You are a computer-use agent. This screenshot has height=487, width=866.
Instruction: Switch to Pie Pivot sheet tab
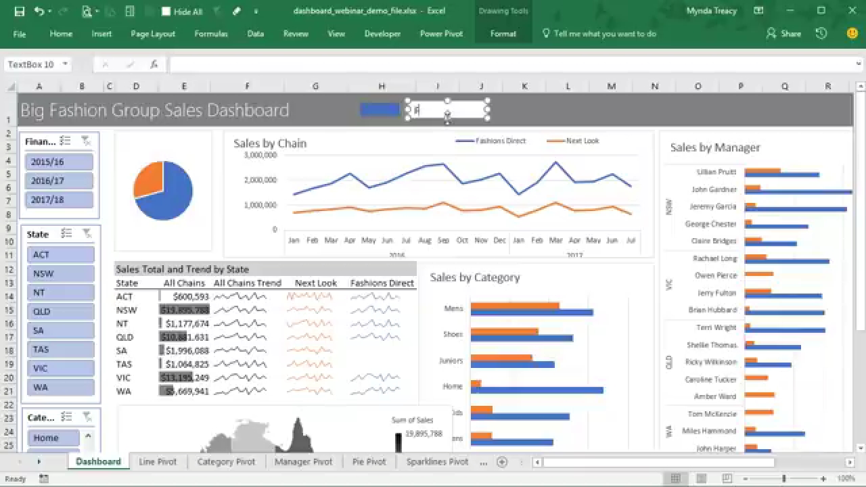(x=369, y=461)
